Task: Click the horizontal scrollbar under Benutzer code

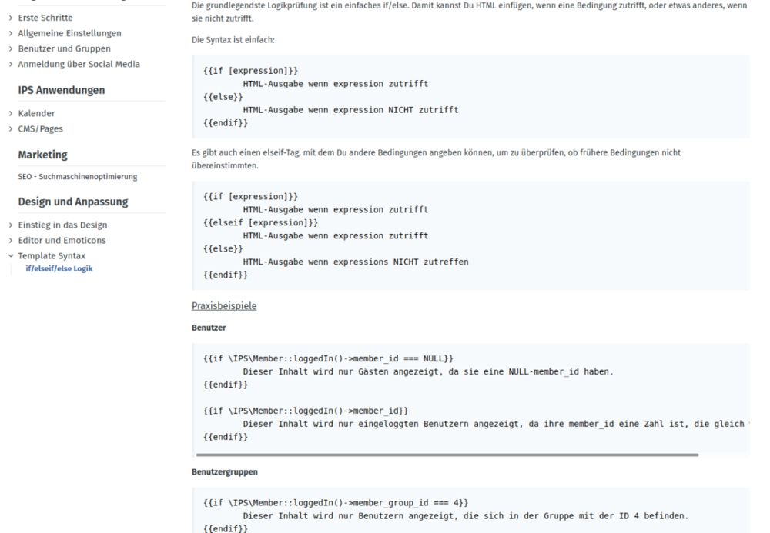Action: (x=447, y=455)
